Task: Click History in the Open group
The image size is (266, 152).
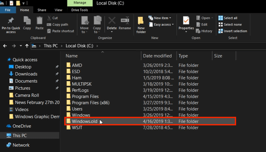Action: [x=204, y=31]
